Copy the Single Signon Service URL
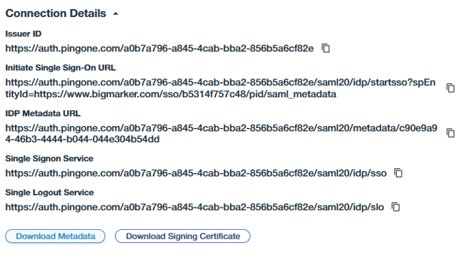The height and width of the screenshot is (258, 470). [x=398, y=173]
